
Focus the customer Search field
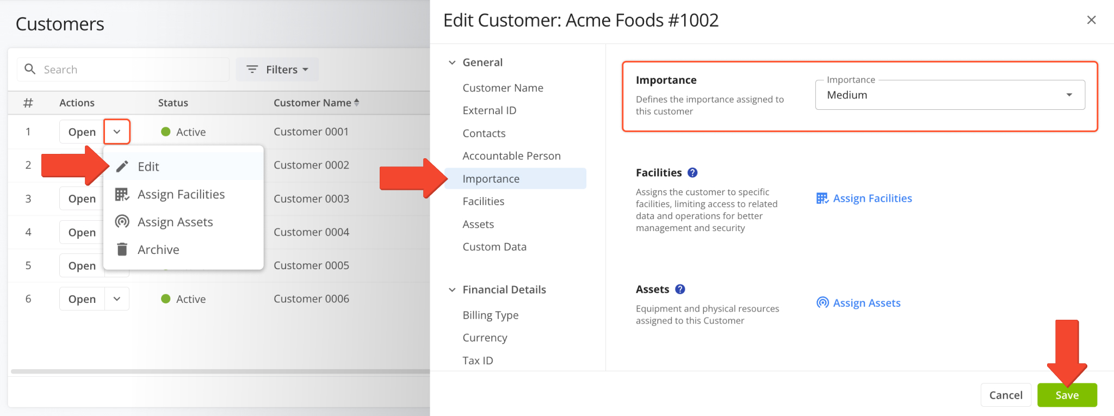tap(123, 69)
